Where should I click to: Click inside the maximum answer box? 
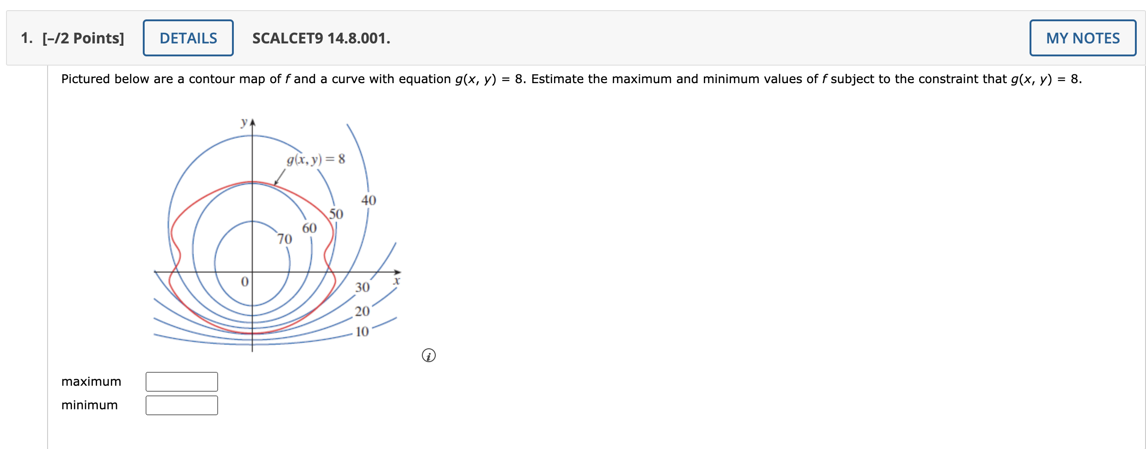point(182,382)
